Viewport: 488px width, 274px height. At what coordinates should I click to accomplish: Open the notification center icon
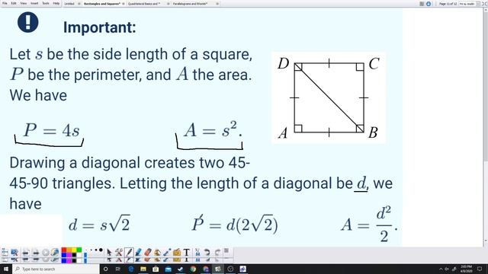480,269
